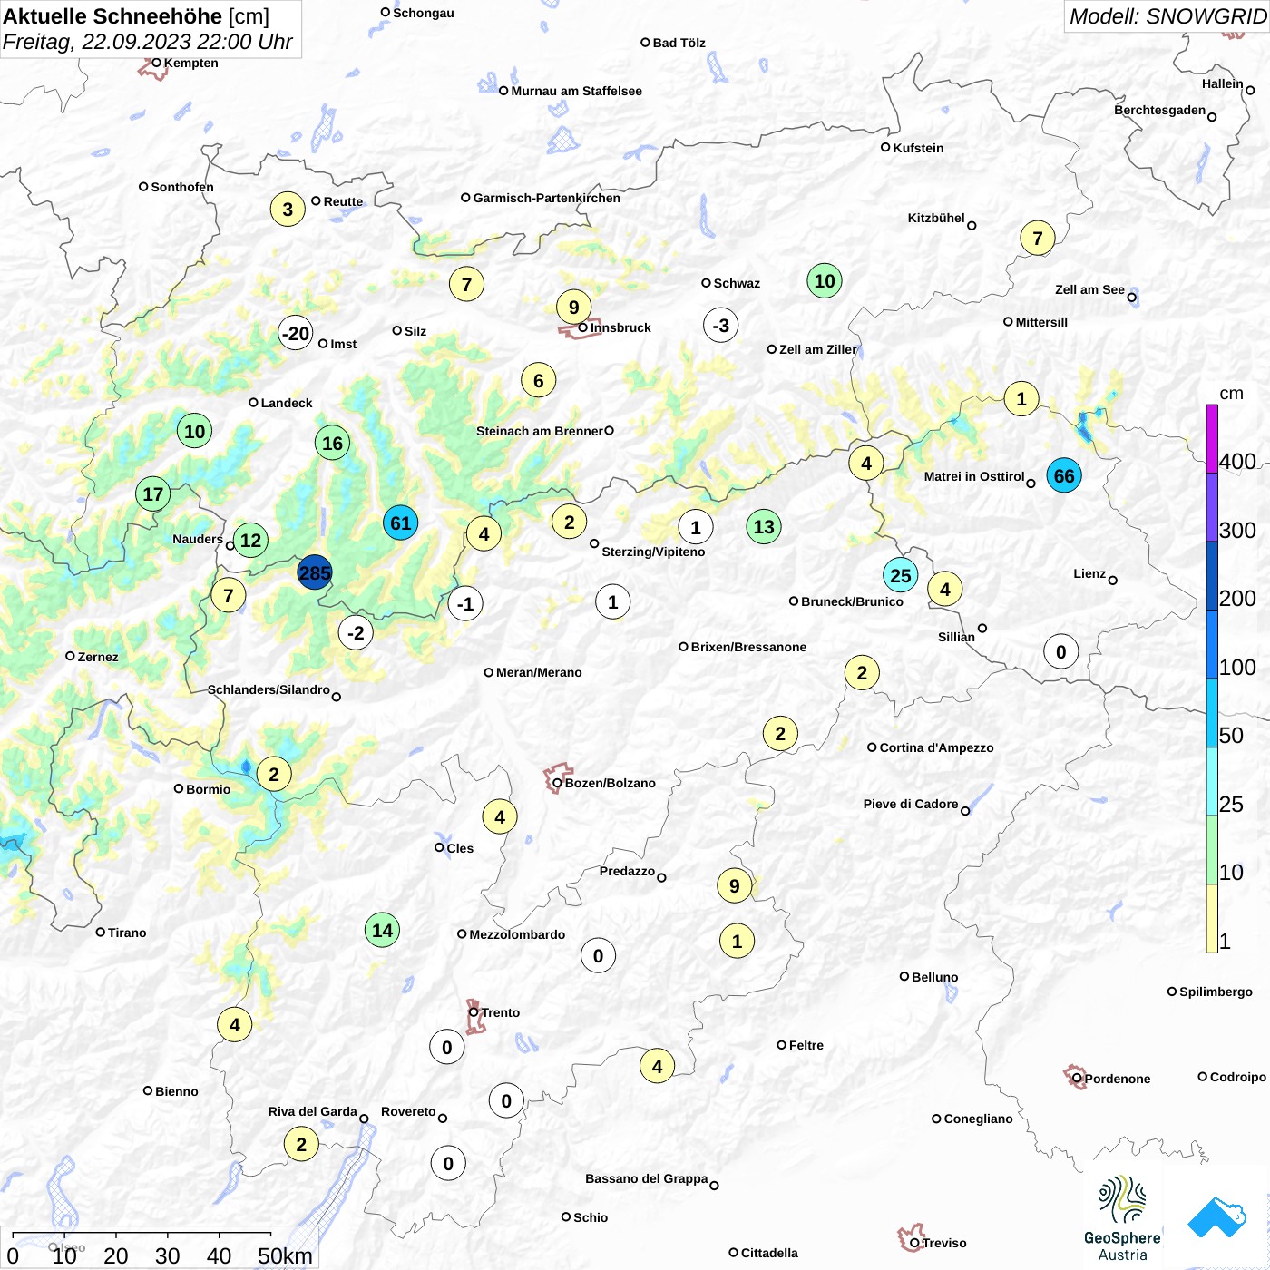The width and height of the screenshot is (1270, 1270).
Task: Select the 66 cm station marker
Action: coord(1064,476)
